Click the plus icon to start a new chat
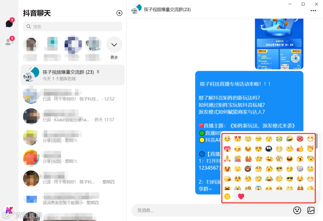The height and width of the screenshot is (221, 323). (119, 13)
